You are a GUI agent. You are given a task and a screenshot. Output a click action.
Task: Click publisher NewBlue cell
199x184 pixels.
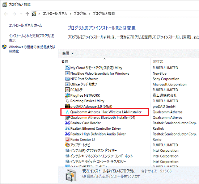pyautogui.click(x=160, y=73)
